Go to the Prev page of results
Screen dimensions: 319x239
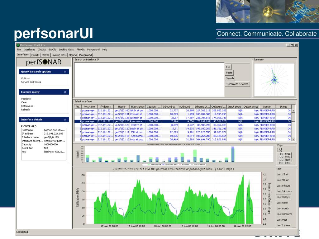coord(285,157)
